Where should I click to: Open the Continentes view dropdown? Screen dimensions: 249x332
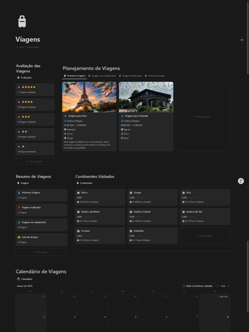(84, 183)
